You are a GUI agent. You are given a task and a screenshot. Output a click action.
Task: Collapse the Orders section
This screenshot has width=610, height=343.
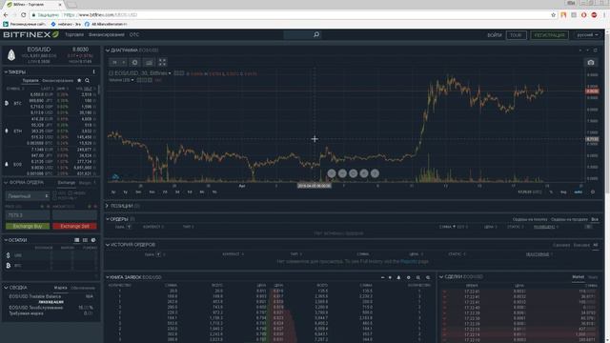[x=108, y=219]
